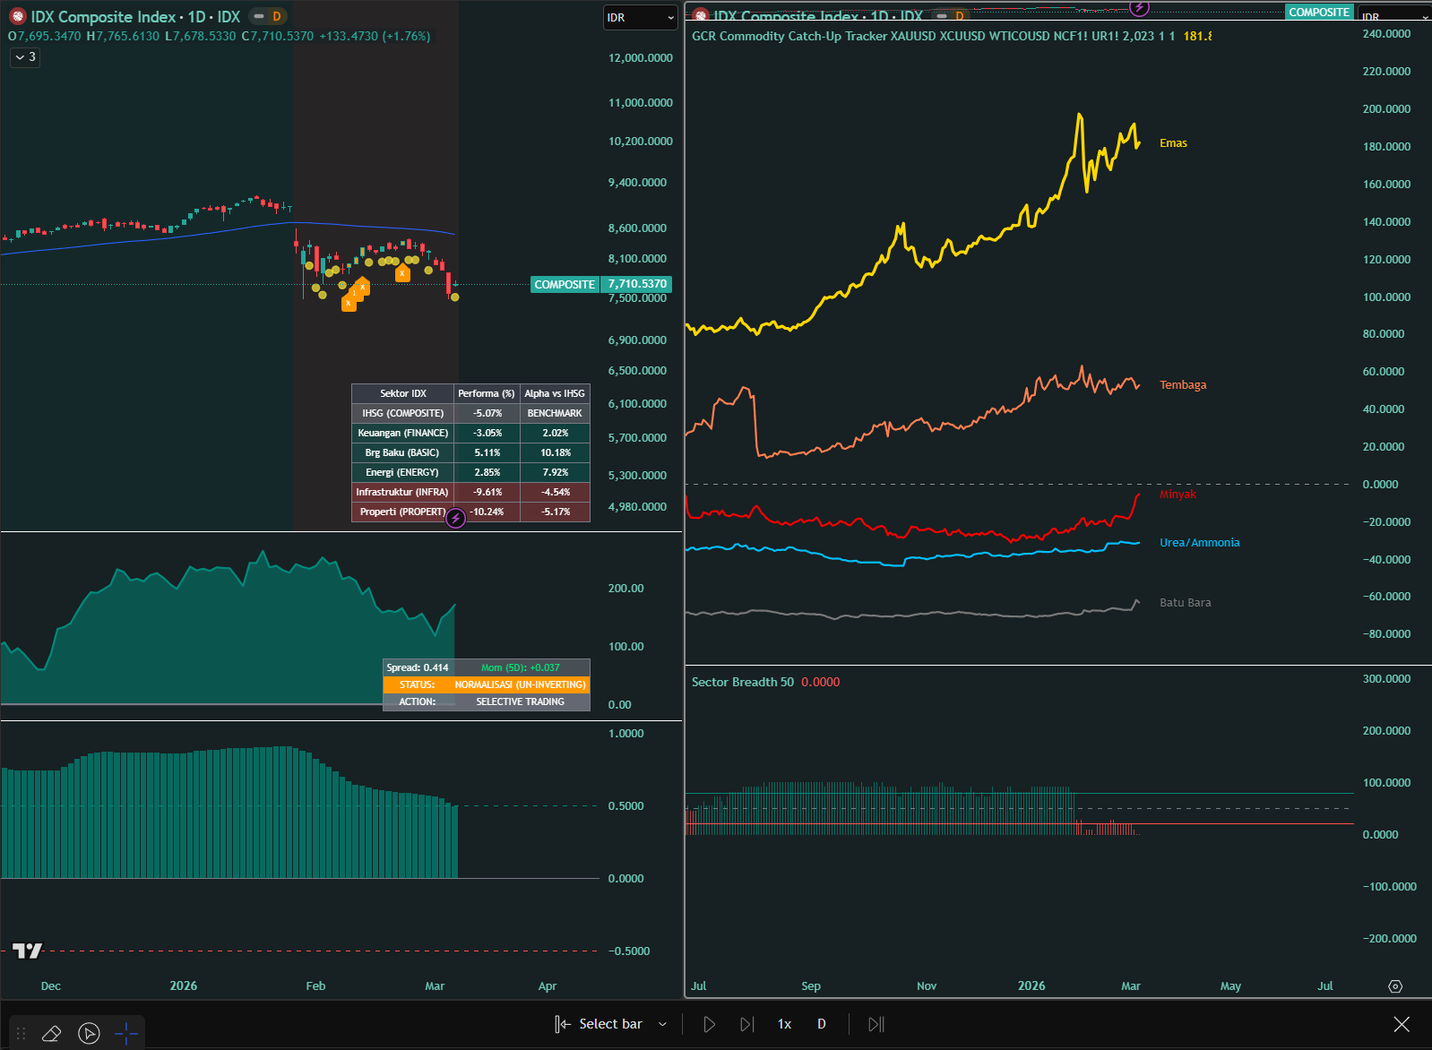
Task: Grab the drawing toolbar drag handle
Action: (21, 1033)
